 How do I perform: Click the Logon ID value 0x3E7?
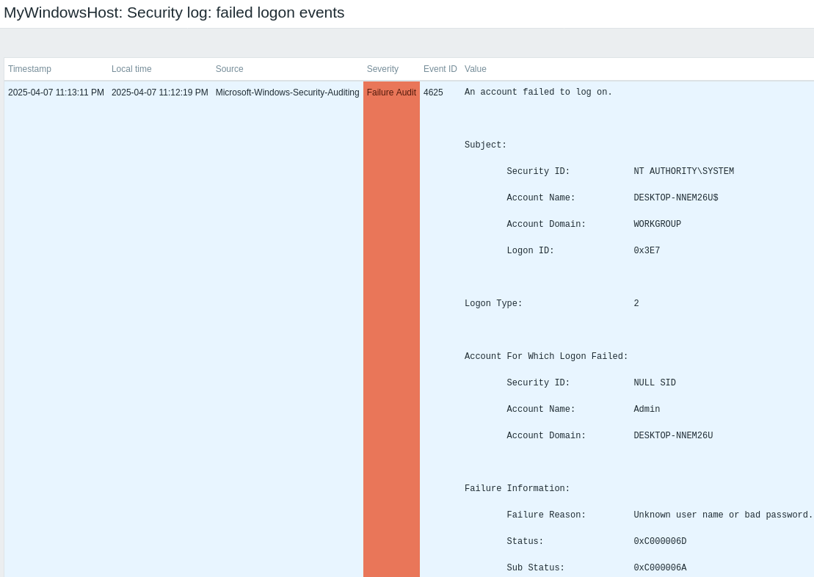click(647, 251)
